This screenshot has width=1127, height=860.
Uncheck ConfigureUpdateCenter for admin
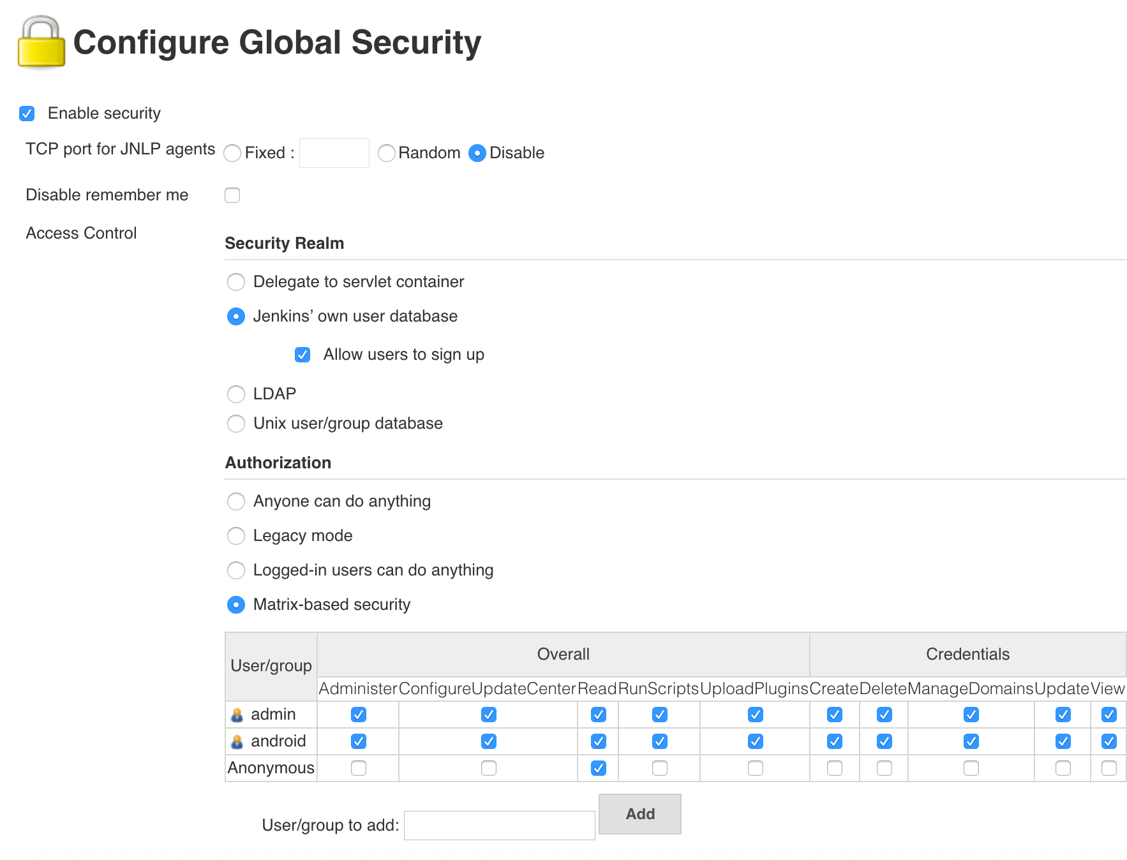[489, 715]
